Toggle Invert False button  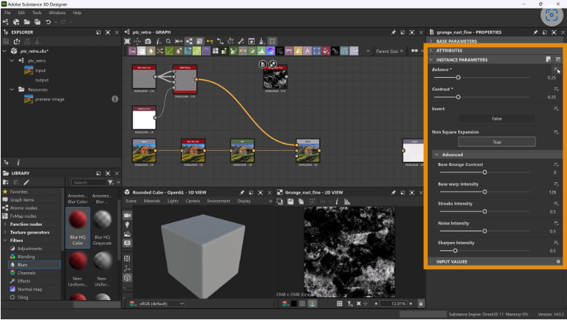point(497,119)
